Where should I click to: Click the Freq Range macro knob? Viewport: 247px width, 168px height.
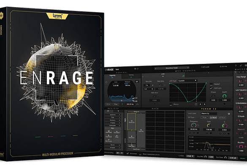241,81
